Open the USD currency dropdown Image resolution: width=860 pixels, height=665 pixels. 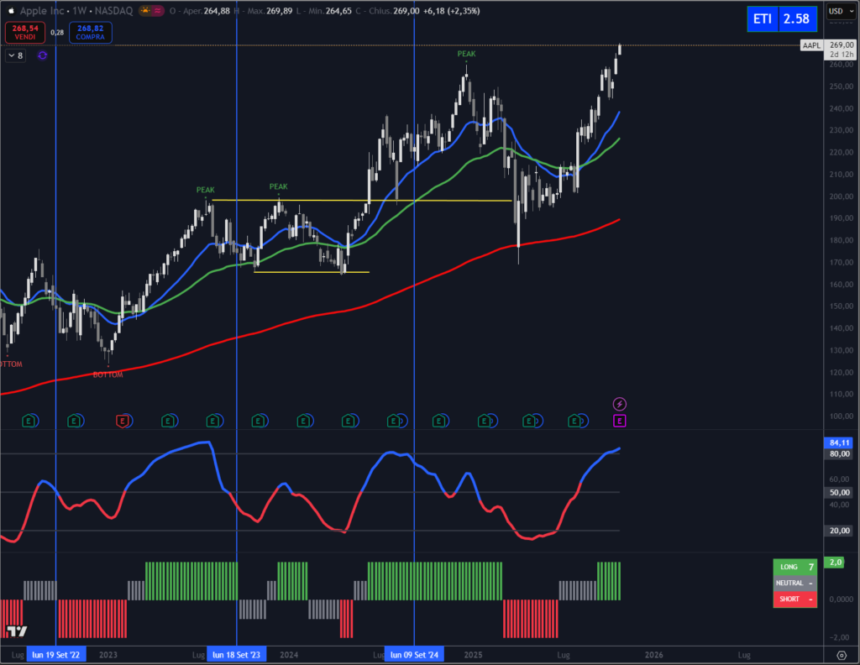point(842,11)
